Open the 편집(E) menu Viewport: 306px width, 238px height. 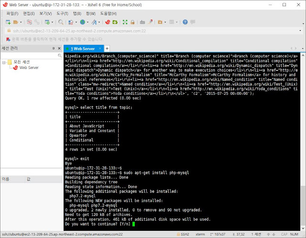(29, 13)
